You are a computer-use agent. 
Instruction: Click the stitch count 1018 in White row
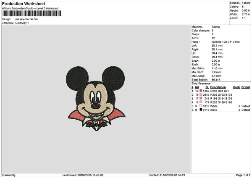click(x=206, y=106)
